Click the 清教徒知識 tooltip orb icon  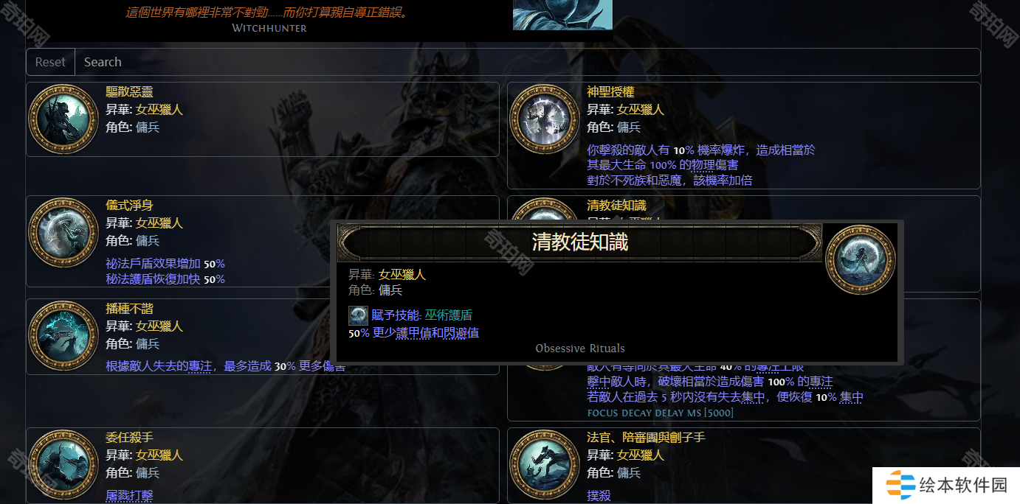pyautogui.click(x=860, y=259)
